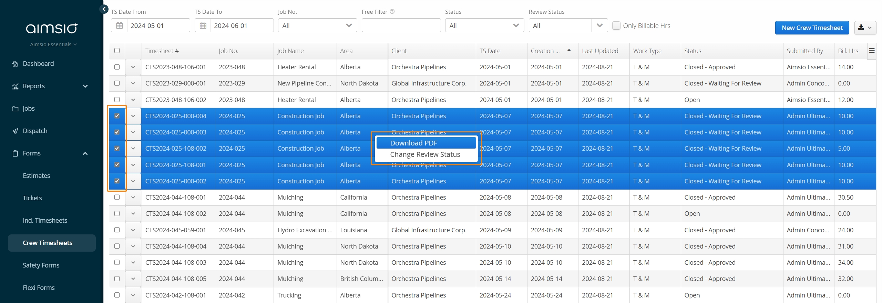Check the CTS2023-029-000-001 row checkbox

click(117, 83)
